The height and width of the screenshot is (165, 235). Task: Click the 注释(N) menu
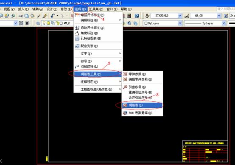[x=80, y=9]
